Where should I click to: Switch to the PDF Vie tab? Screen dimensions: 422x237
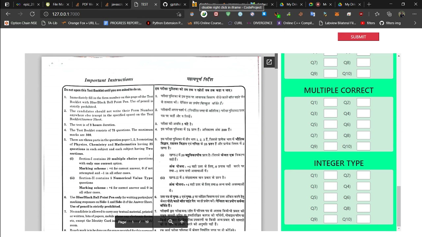pyautogui.click(x=87, y=5)
